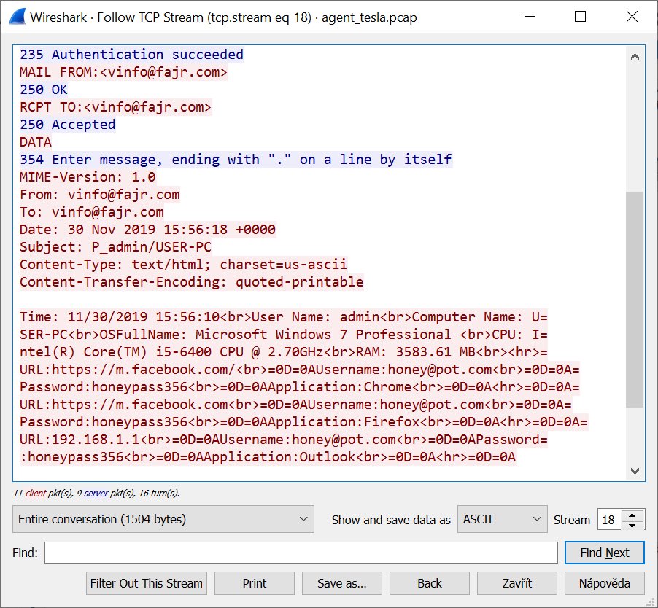This screenshot has height=608, width=658.
Task: Click the Save as... button
Action: tap(342, 583)
